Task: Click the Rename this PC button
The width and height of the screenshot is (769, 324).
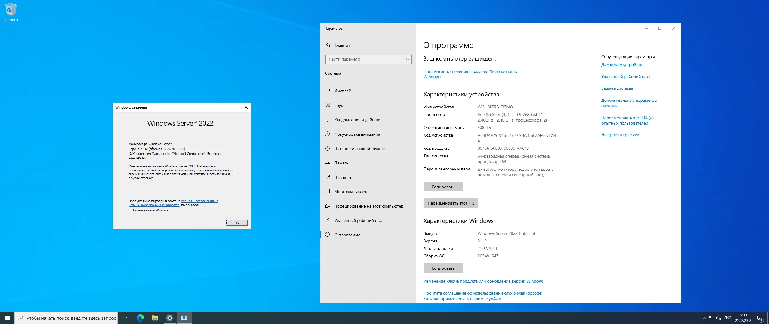Action: (x=451, y=203)
